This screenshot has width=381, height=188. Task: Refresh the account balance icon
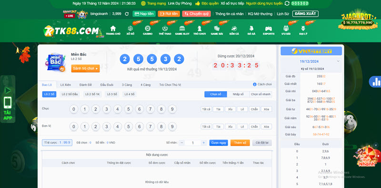tap(127, 14)
